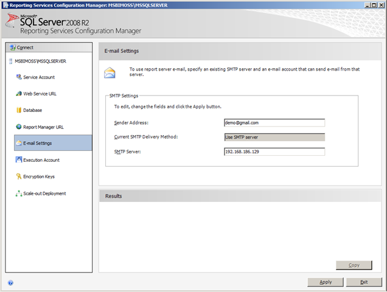
Task: Click the Web Service URL icon
Action: pyautogui.click(x=19, y=94)
